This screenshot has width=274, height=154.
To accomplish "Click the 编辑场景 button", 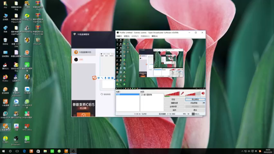I will (174, 103).
